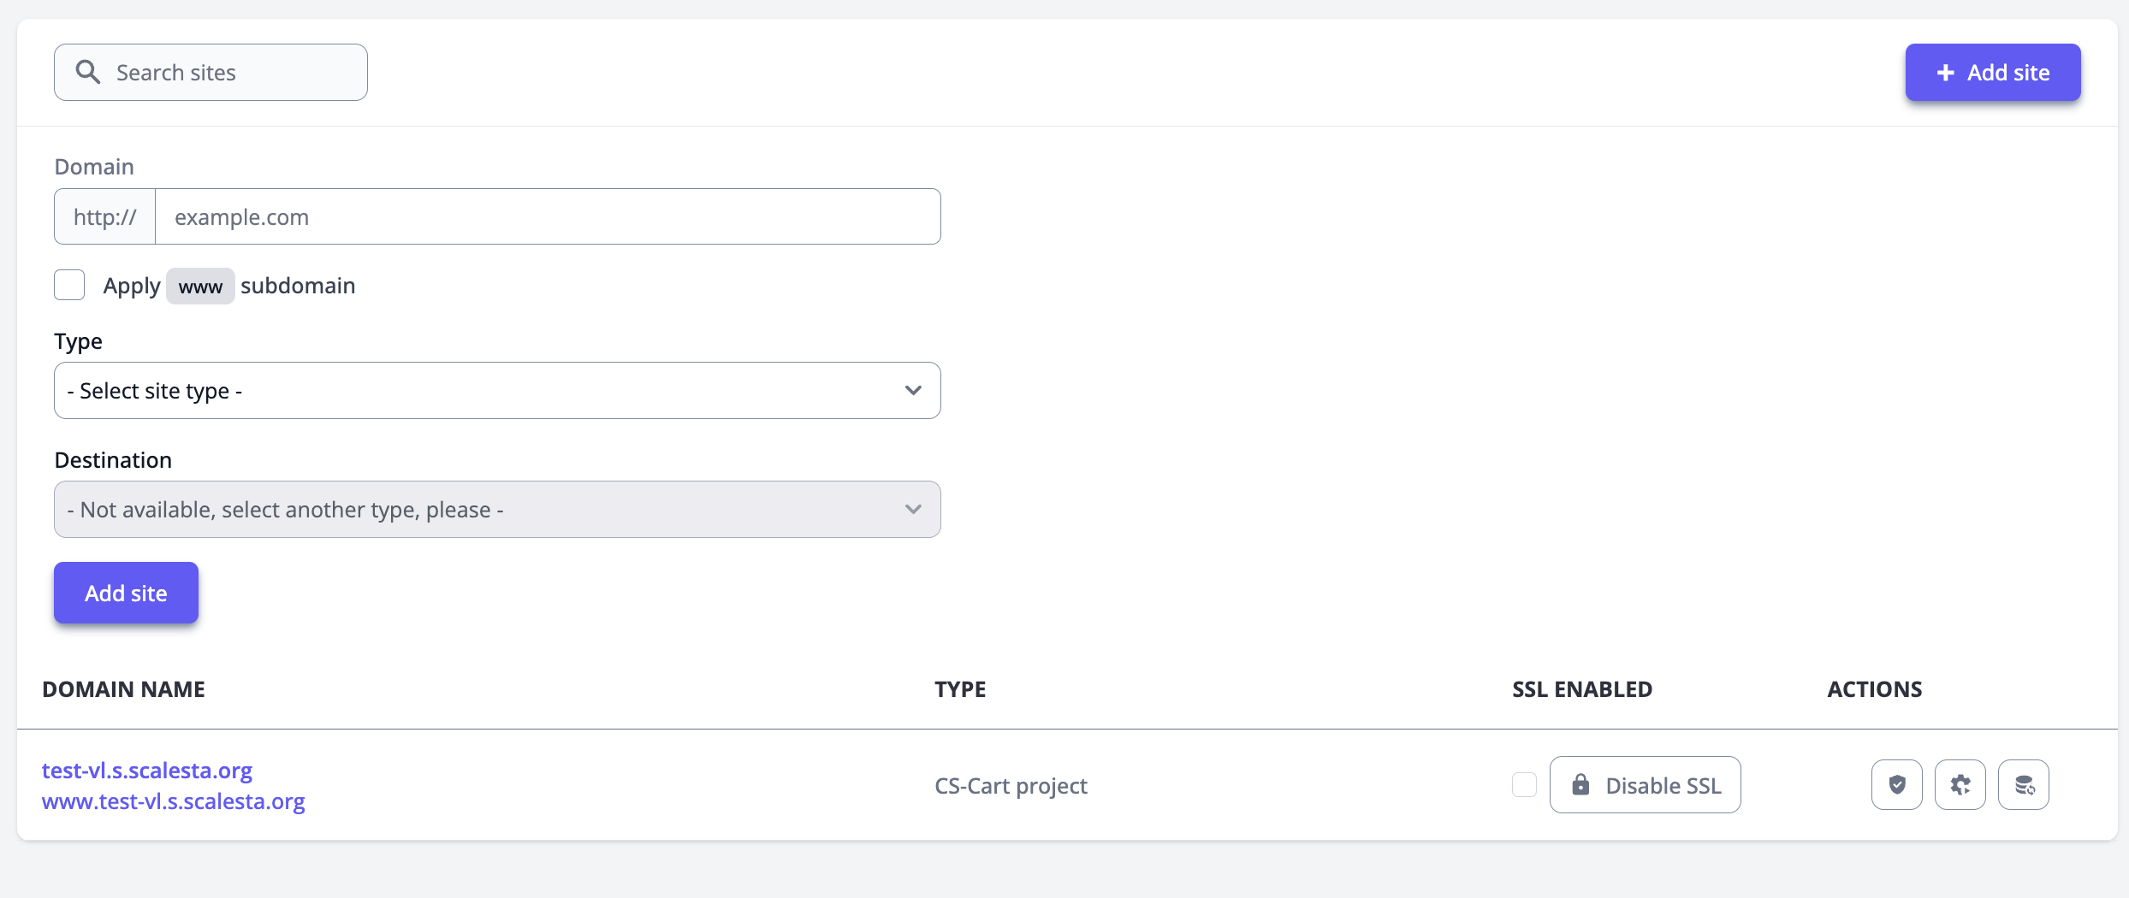This screenshot has width=2129, height=898.
Task: Click the example.com domain input
Action: [x=548, y=216]
